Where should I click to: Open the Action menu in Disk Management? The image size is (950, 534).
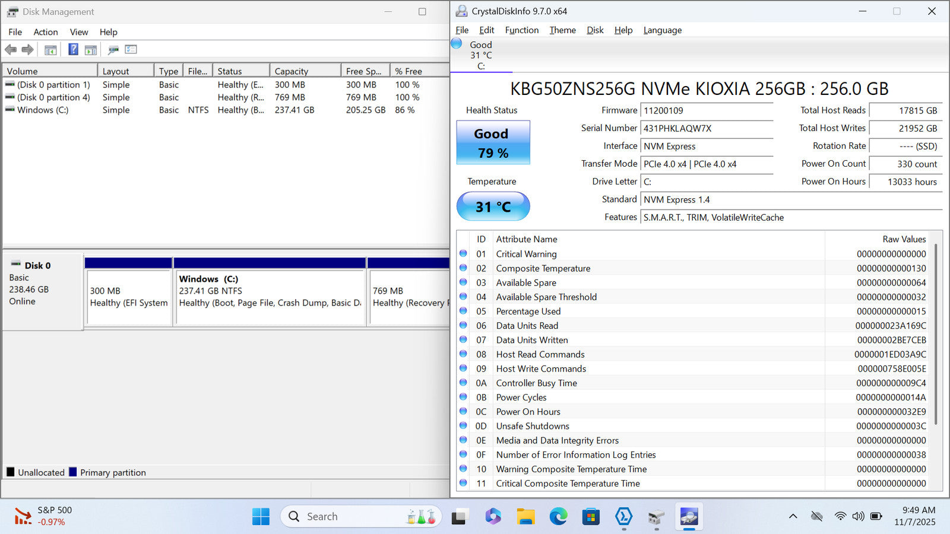click(x=45, y=32)
